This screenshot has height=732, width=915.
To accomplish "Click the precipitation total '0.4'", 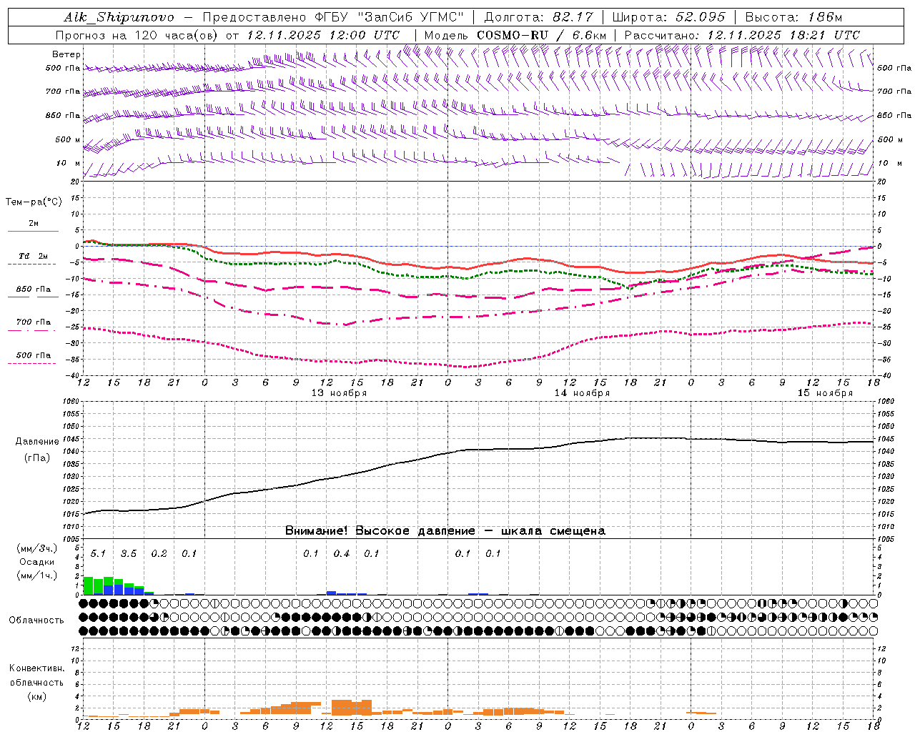I will coord(342,554).
